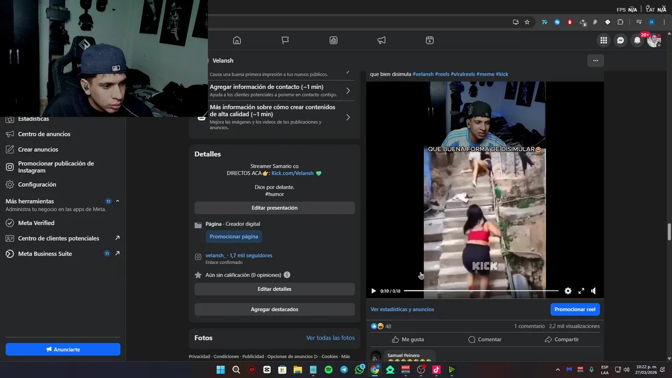Screen dimensions: 672x378
Task: Open the Facebook menu grid icon
Action: click(x=604, y=40)
